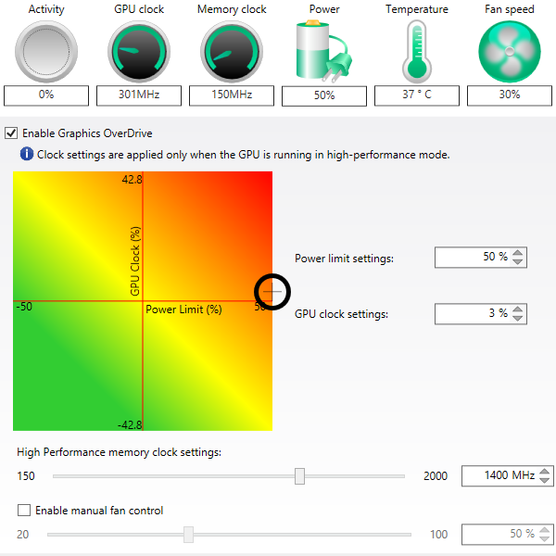Increase memory clock MHz with up arrow
Image resolution: width=556 pixels, height=556 pixels.
(544, 472)
